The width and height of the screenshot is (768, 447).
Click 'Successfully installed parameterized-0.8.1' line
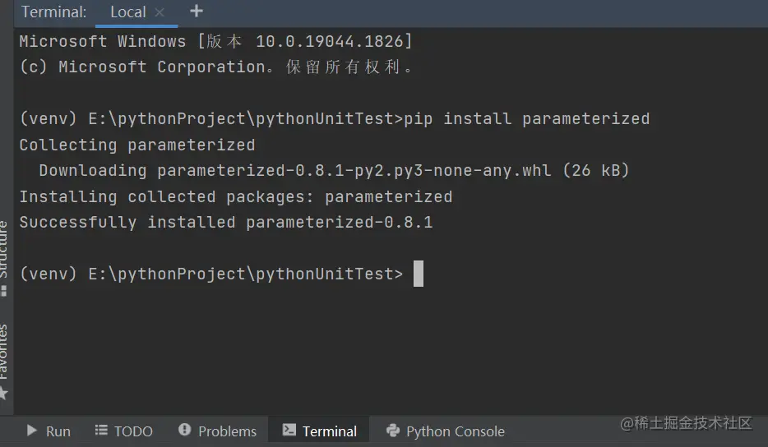(x=226, y=223)
